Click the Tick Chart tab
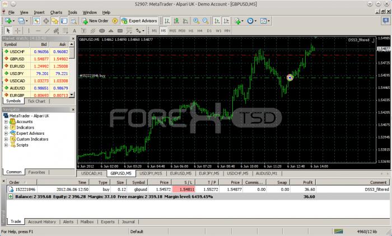 36,101
